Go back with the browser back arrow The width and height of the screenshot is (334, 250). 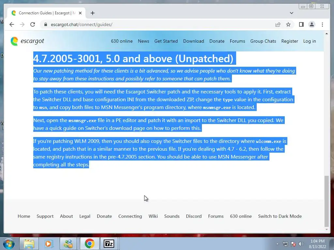(12, 24)
